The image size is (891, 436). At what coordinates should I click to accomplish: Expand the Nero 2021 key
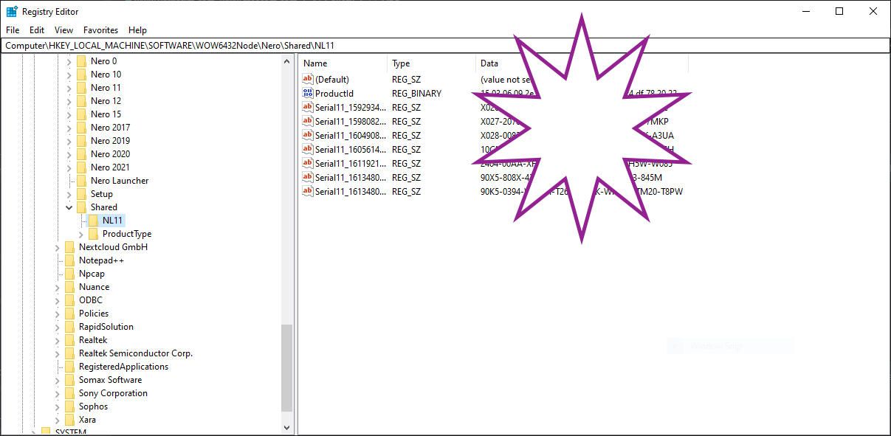[x=69, y=167]
